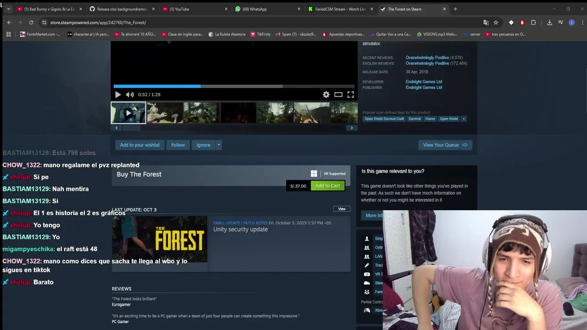Screen dimensions: 587x330
Task: Switch to the WhatsApp tab
Action: click(267, 9)
